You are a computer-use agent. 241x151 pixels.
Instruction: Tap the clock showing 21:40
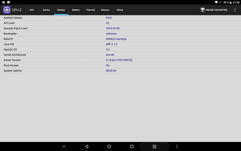coord(236,2)
